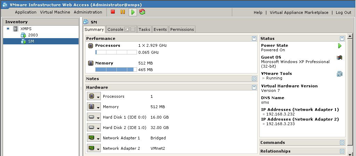The image size is (356, 156).
Task: Click the orange Suspend button
Action: [x=123, y=12]
